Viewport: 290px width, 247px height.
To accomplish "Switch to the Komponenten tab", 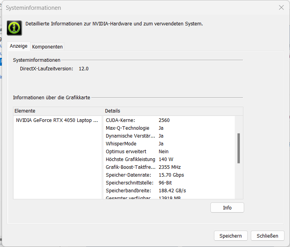I will click(47, 47).
